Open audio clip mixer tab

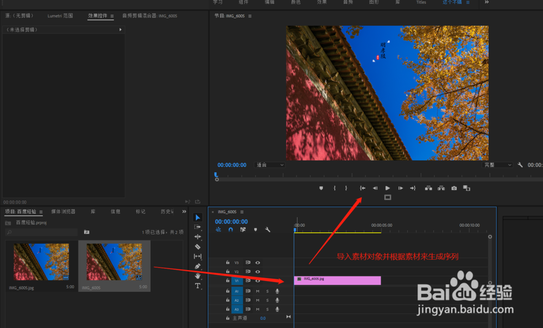pos(150,16)
